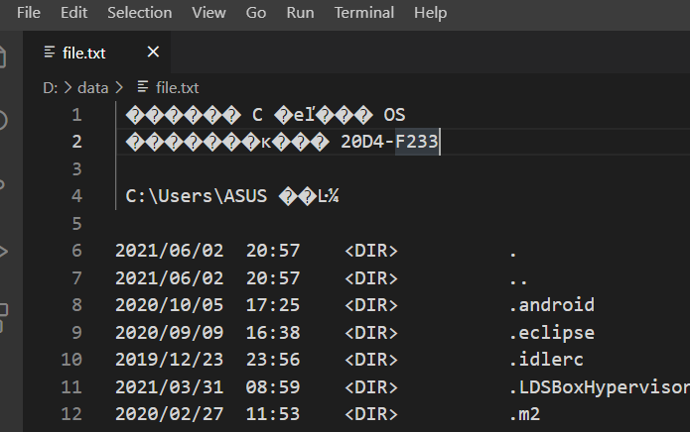The image size is (690, 432).
Task: Click line number 6 in the gutter
Action: click(77, 251)
